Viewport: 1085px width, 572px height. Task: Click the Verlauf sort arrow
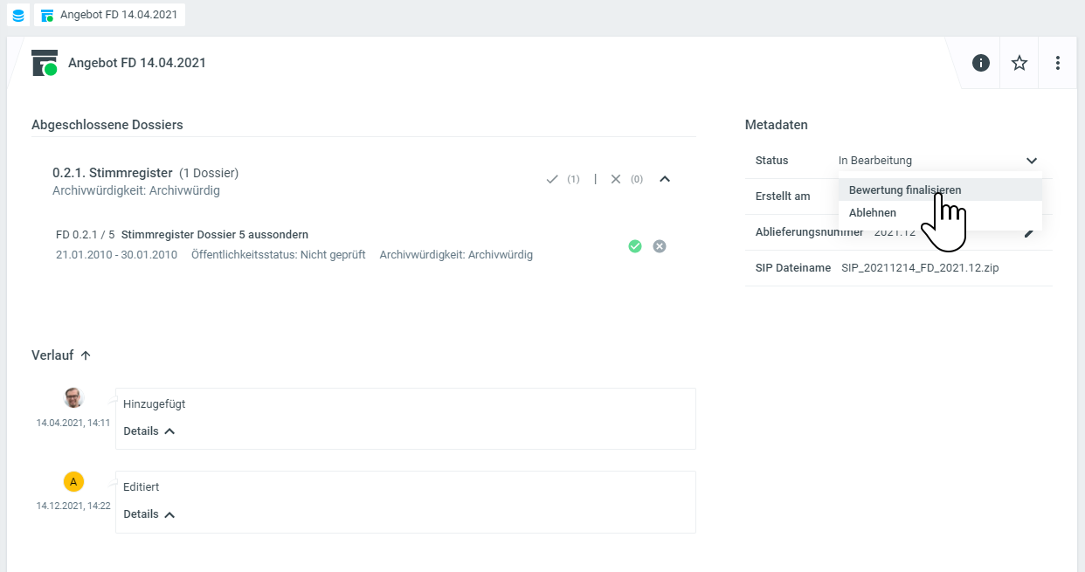(86, 355)
